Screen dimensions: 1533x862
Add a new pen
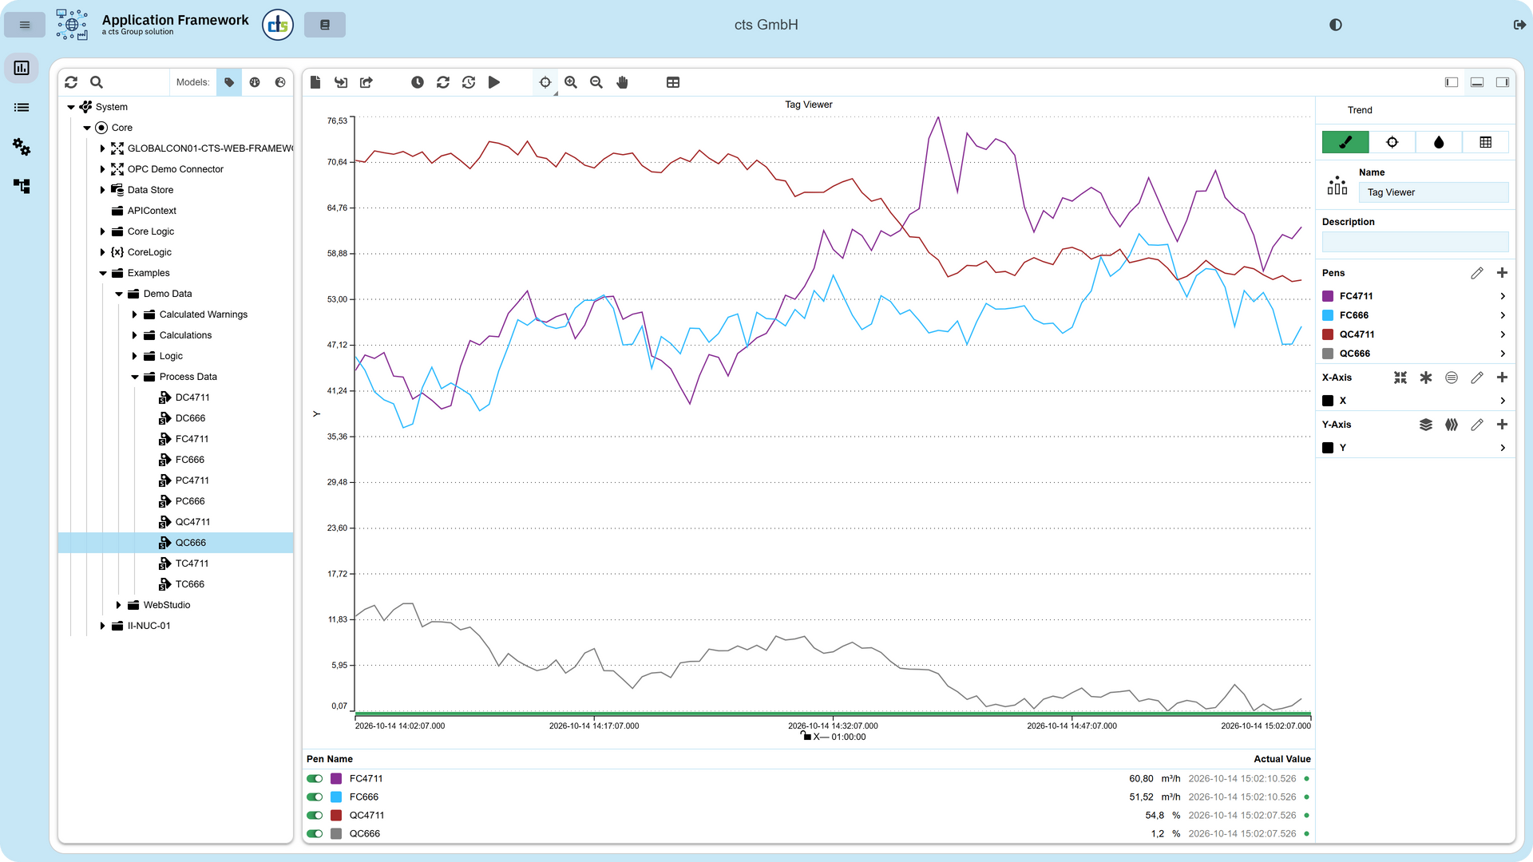click(x=1502, y=273)
